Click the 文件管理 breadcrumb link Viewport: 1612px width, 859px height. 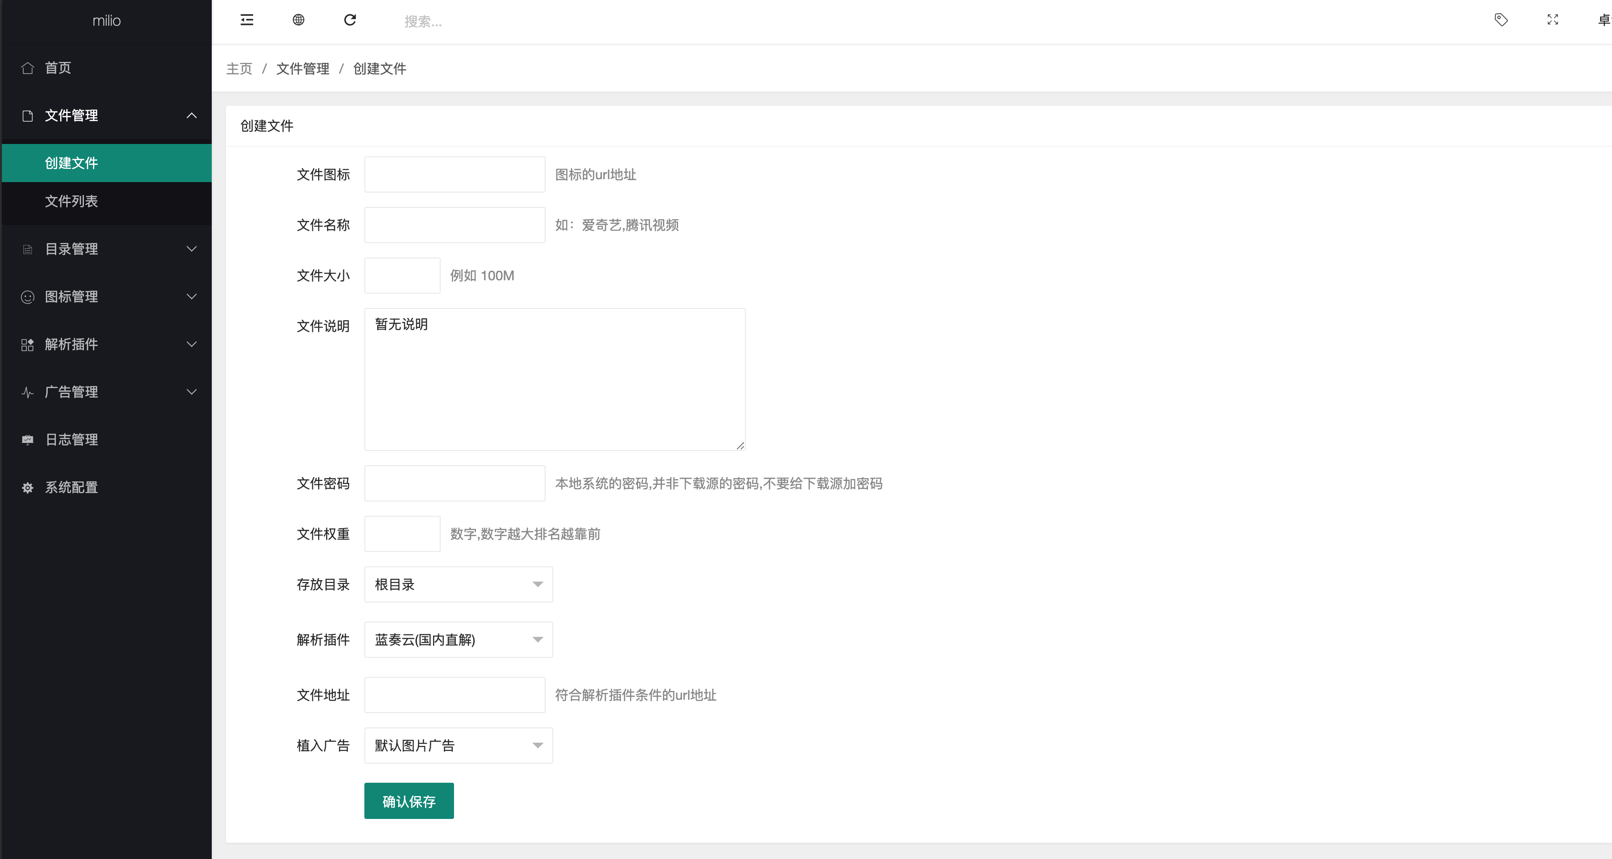pyautogui.click(x=303, y=69)
